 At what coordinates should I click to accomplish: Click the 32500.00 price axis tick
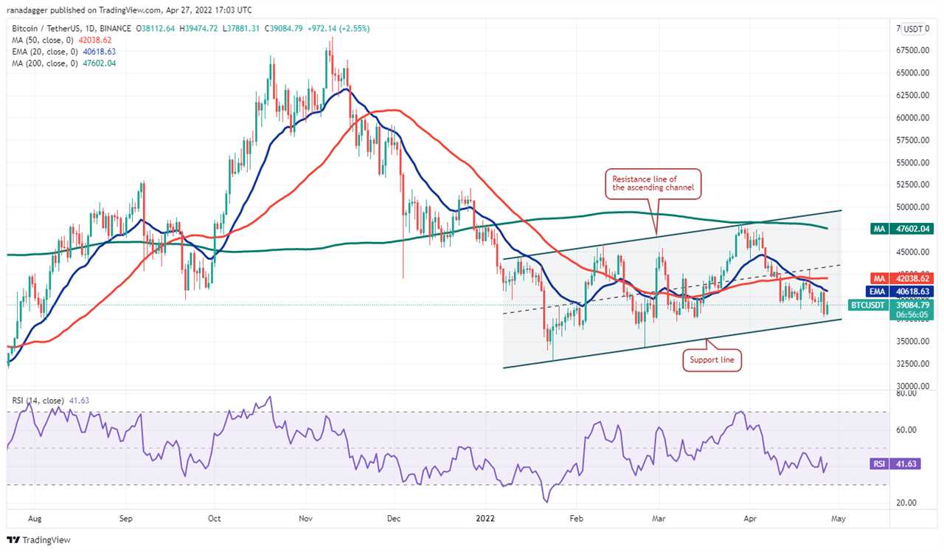tap(912, 364)
